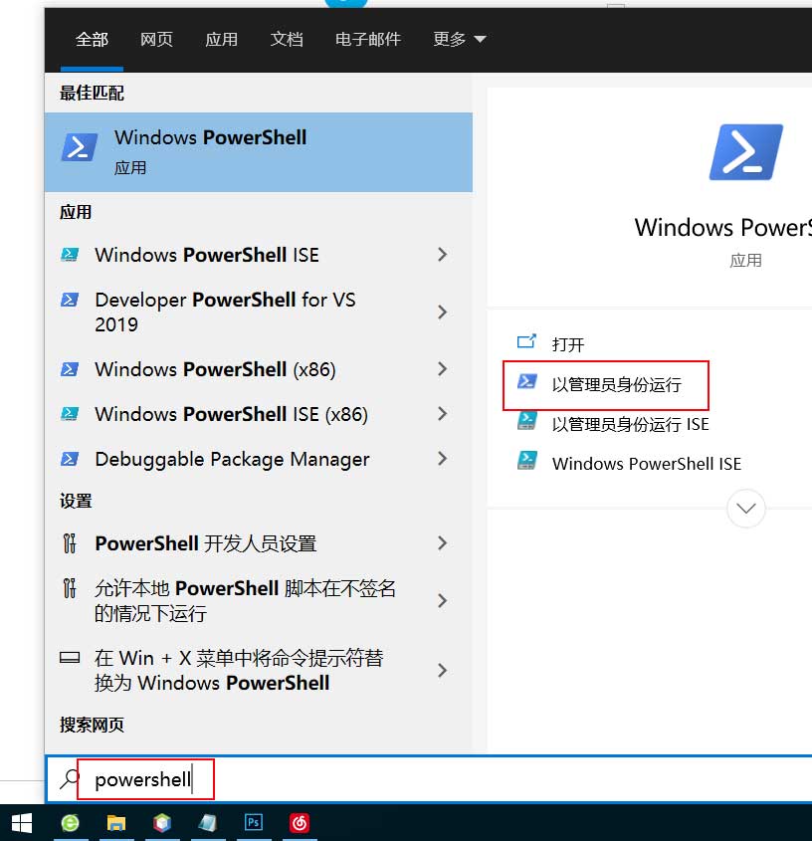Viewport: 812px width, 841px height.
Task: Expand arrow for 允许本地 PowerShell 脚本 setting
Action: (x=443, y=601)
